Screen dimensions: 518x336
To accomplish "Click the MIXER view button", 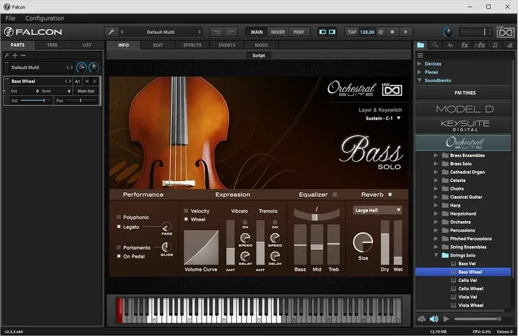I will [x=278, y=32].
